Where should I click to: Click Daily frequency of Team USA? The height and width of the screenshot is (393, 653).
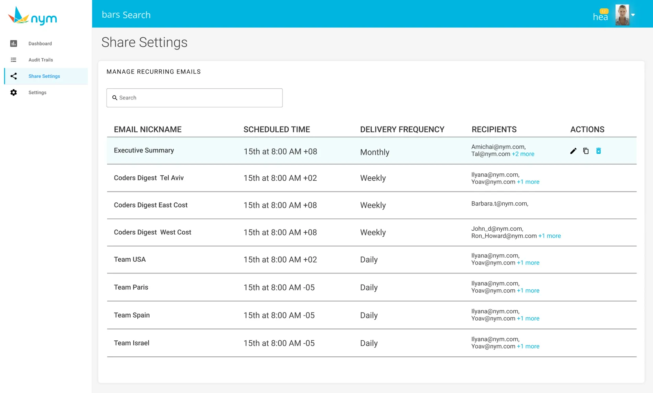[369, 260]
